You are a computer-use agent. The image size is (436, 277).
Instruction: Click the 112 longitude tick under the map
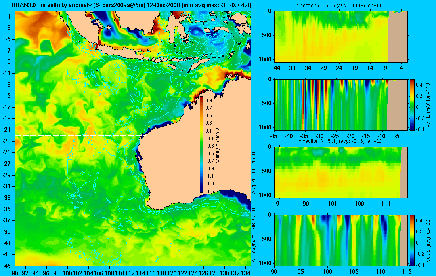[x=130, y=273]
